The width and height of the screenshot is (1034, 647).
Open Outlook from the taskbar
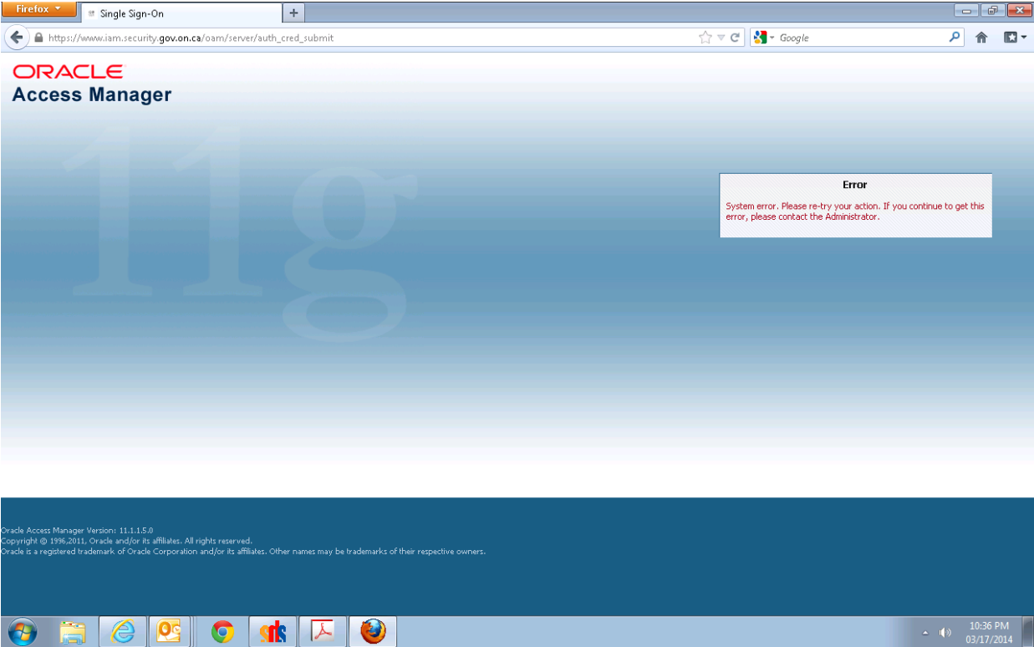coord(171,632)
